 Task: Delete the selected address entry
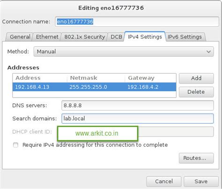[196, 92]
